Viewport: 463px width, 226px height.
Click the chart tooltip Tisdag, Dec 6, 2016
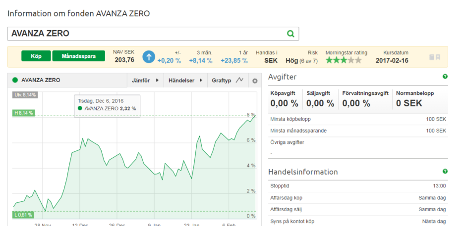tap(107, 105)
